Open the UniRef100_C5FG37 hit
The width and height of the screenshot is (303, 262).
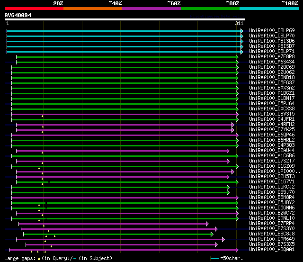[x=272, y=83]
